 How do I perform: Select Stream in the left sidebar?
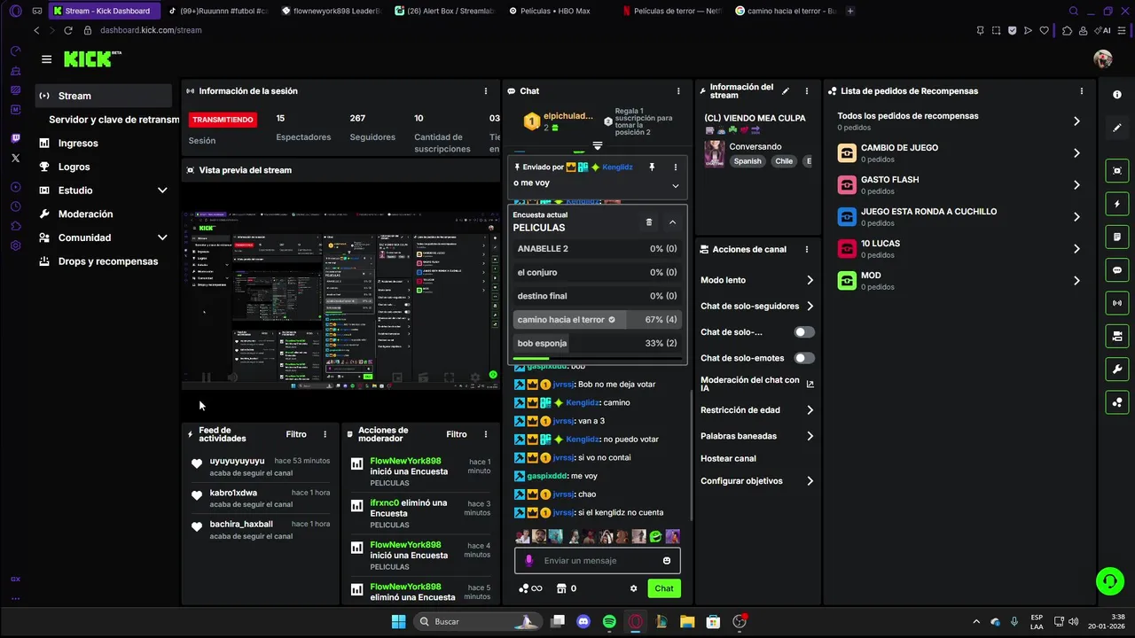104,96
